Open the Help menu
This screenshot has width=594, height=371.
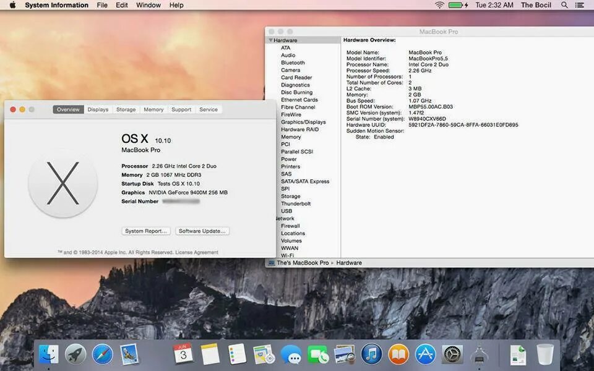(x=176, y=5)
